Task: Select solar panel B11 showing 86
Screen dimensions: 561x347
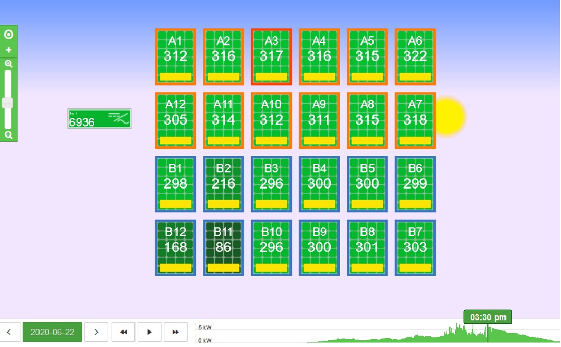Action: (223, 248)
